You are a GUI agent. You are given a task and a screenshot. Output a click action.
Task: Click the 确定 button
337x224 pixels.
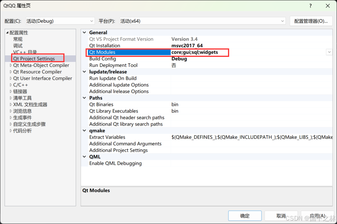[245, 216]
